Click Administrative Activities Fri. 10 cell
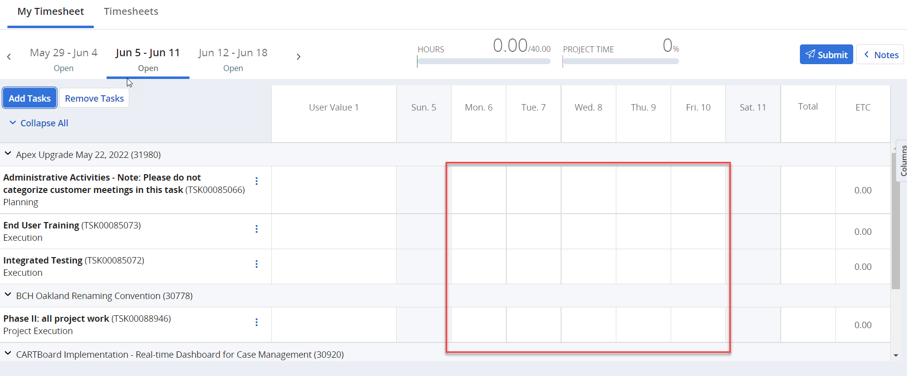Viewport: 907px width, 376px height. pos(698,190)
